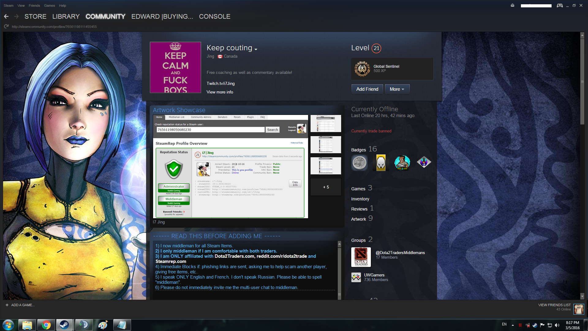Open Big Picture mode controller icon
This screenshot has width=588, height=331.
coord(560,6)
